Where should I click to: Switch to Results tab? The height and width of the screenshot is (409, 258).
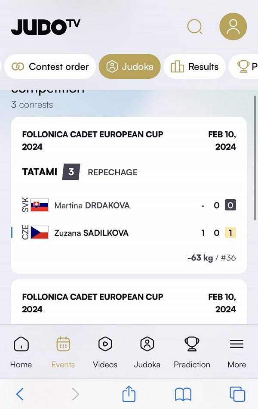194,67
